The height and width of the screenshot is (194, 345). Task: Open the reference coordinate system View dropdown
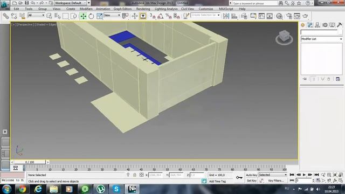112,15
